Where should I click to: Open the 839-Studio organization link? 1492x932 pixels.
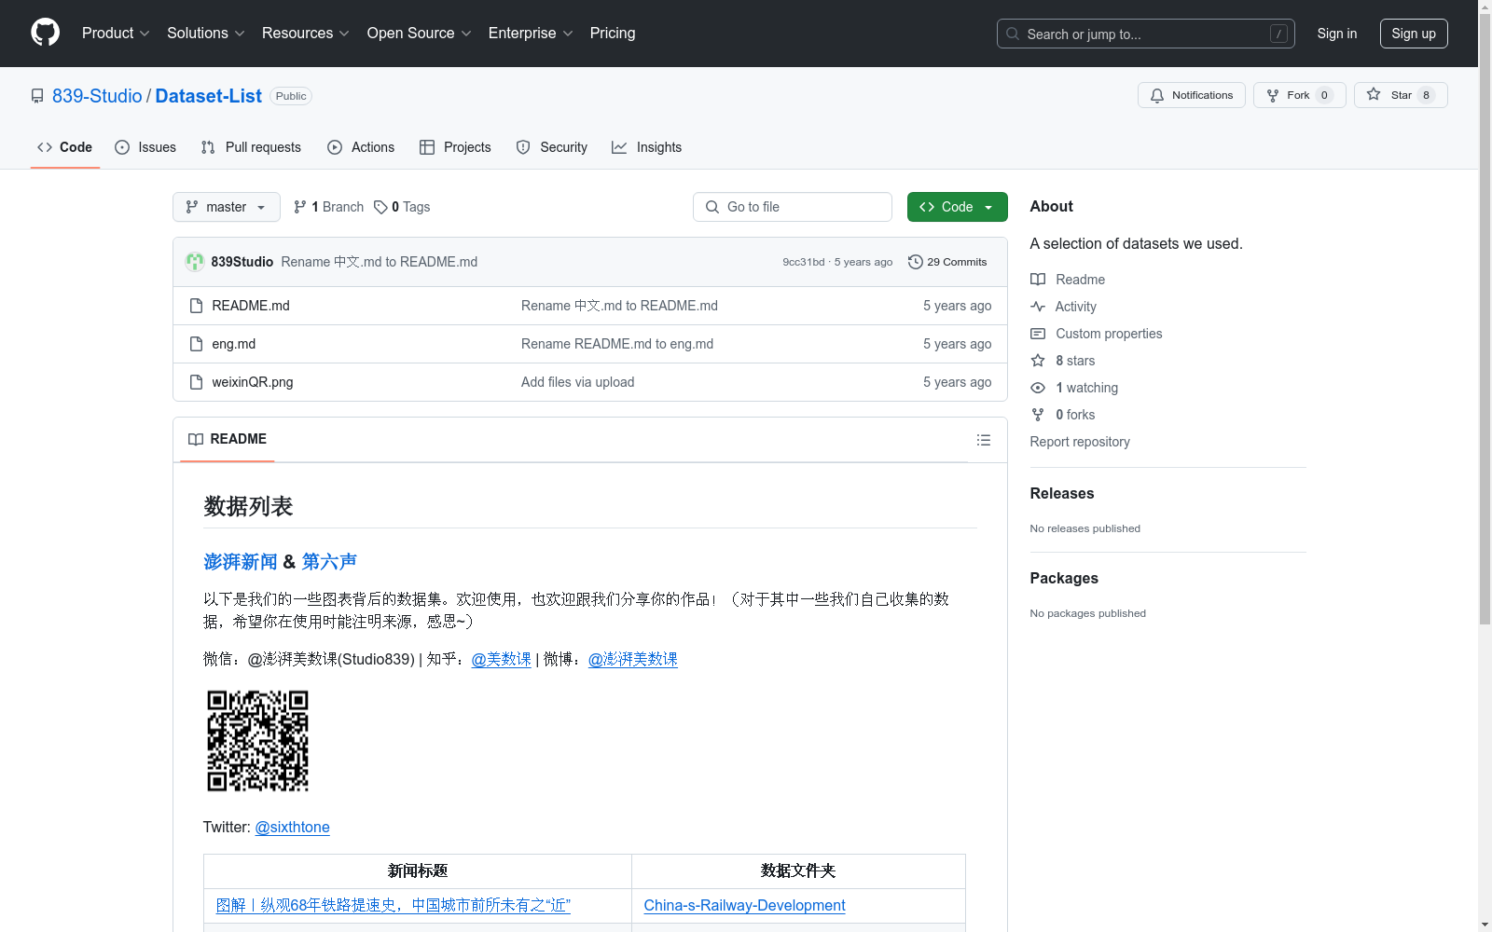97,96
